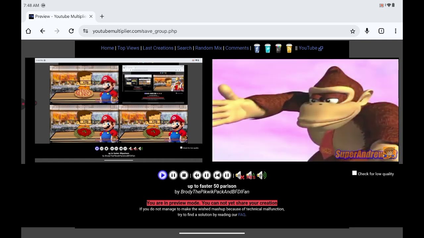Mute audio with the red-X speaker icon

(239, 175)
